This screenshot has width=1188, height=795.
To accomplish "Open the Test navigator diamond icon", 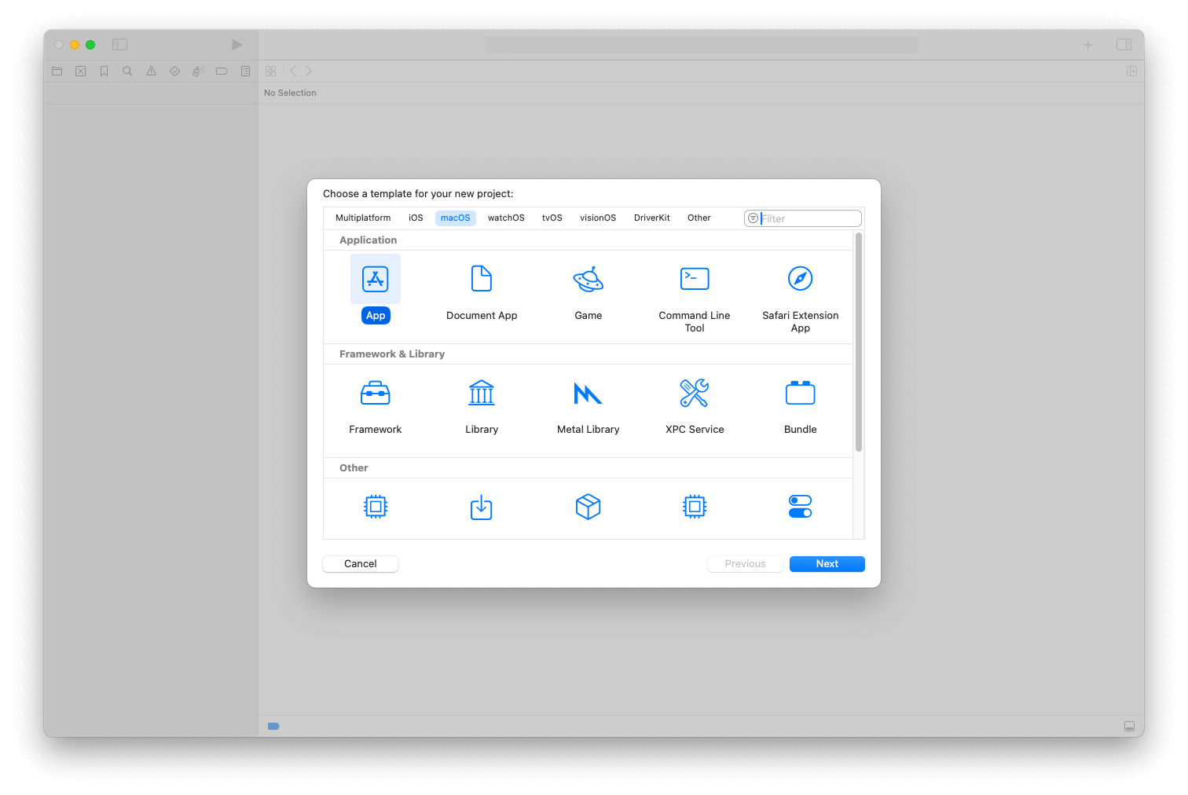I will pyautogui.click(x=174, y=71).
